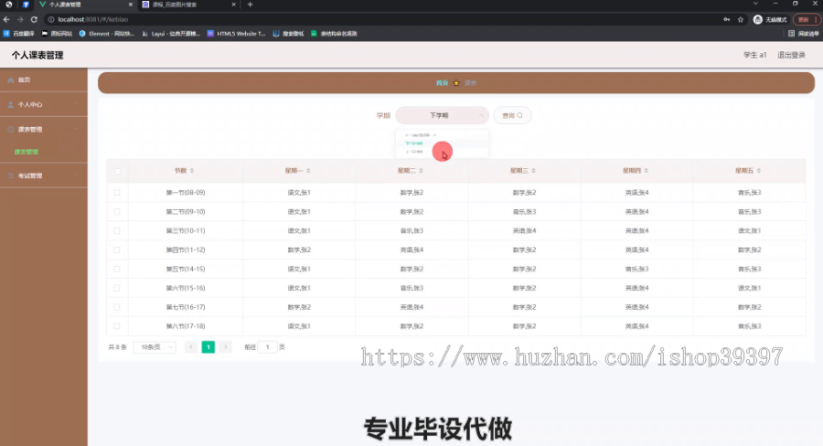The width and height of the screenshot is (823, 446).
Task: Sort by the 星期三 column arrows
Action: [534, 171]
